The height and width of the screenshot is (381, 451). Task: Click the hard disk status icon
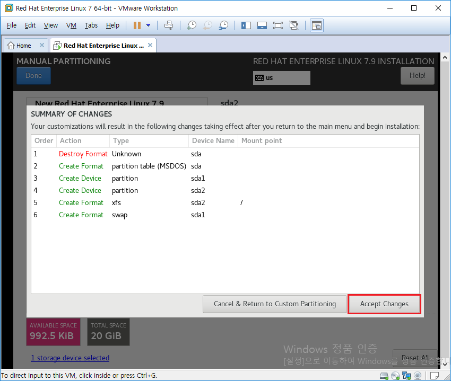[384, 376]
